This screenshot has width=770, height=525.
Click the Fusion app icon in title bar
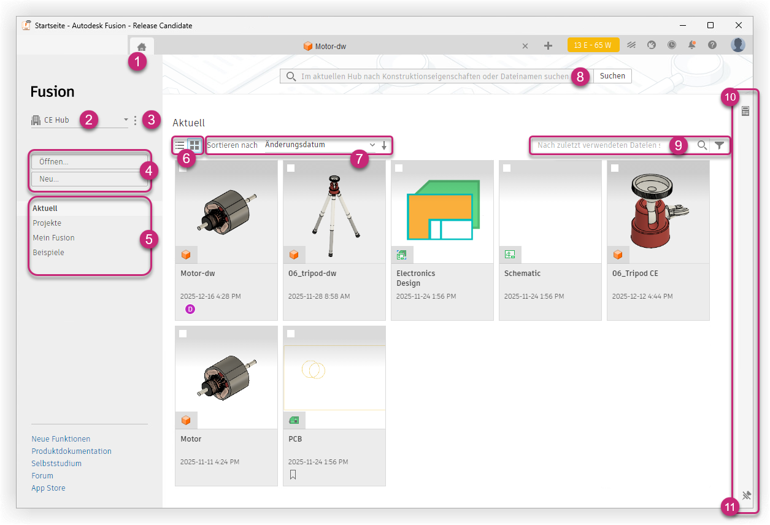[26, 25]
